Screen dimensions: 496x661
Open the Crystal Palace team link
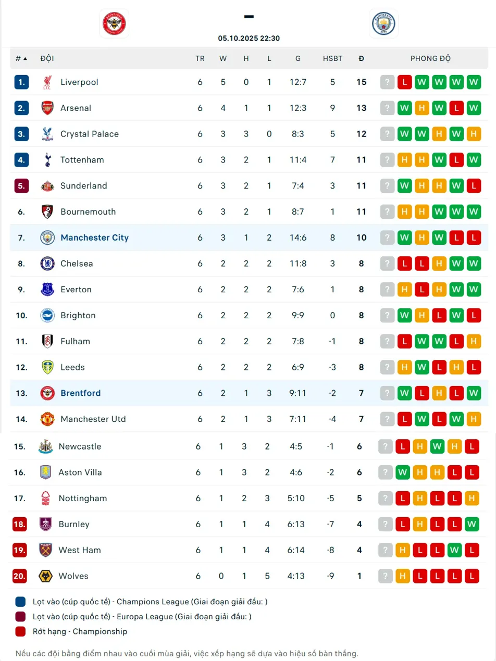[89, 134]
